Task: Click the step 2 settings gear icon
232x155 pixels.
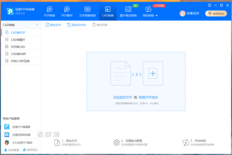Action: point(116,142)
